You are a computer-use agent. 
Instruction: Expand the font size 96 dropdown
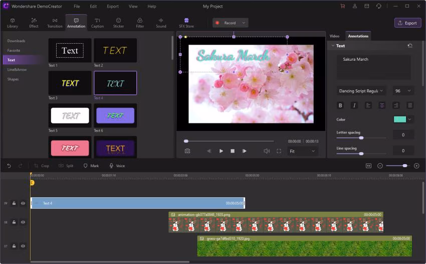point(403,91)
